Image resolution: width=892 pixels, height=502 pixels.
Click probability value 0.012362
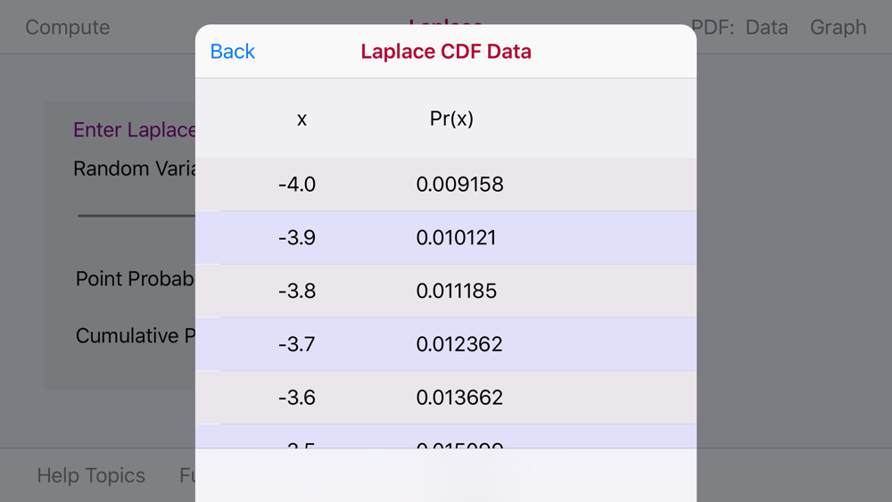[x=459, y=344]
